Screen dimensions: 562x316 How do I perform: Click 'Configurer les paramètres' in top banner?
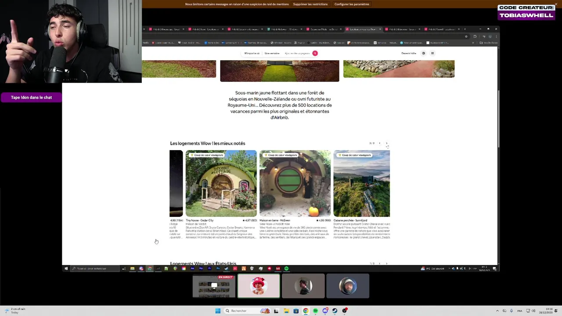click(352, 4)
